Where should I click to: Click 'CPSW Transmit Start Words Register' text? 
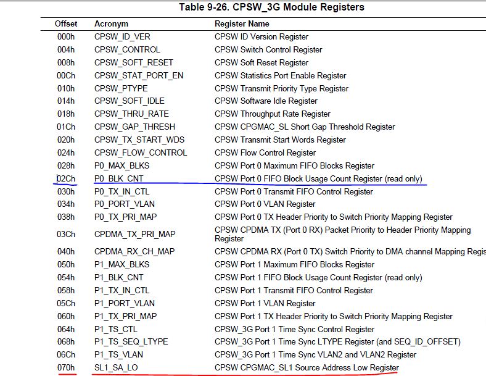(280, 140)
